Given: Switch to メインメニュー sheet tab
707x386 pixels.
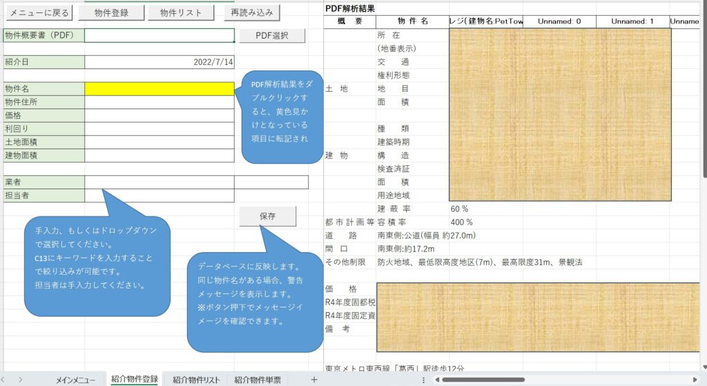Looking at the screenshot, I should [75, 380].
